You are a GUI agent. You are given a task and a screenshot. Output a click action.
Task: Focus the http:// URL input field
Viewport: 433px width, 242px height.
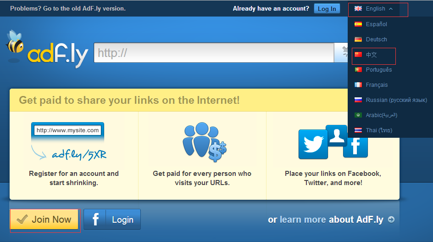click(214, 52)
